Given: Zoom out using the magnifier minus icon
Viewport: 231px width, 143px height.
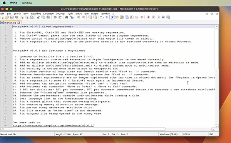Looking at the screenshot, I should pyautogui.click(x=84, y=17).
